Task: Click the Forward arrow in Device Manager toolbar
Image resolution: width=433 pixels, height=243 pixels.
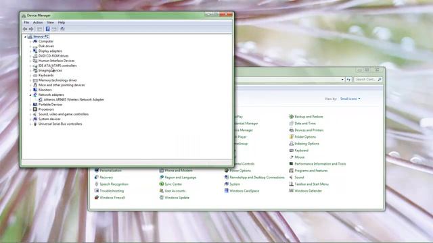Action: coord(31,29)
